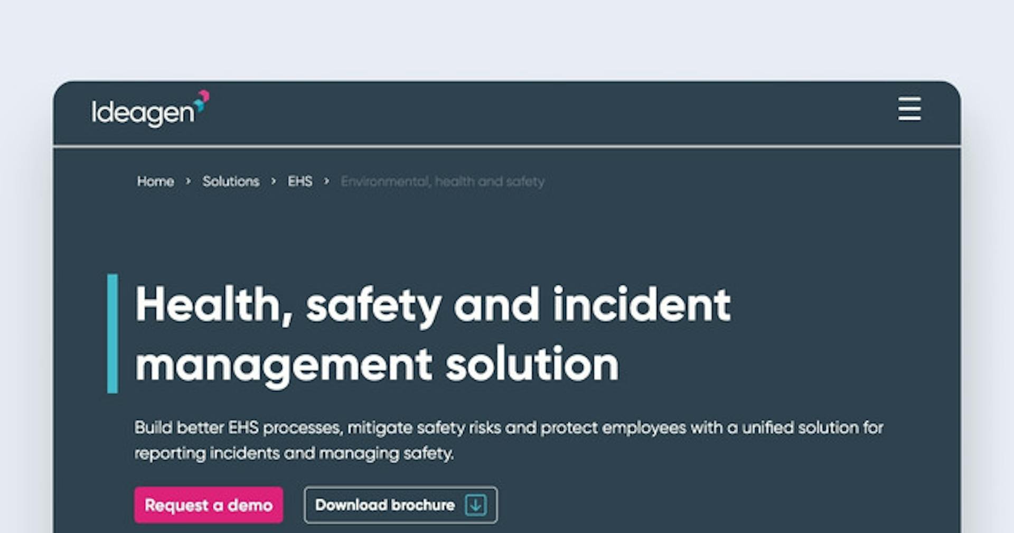This screenshot has width=1014, height=533.
Task: Click the download arrow icon in Download brochure
Action: tap(475, 505)
